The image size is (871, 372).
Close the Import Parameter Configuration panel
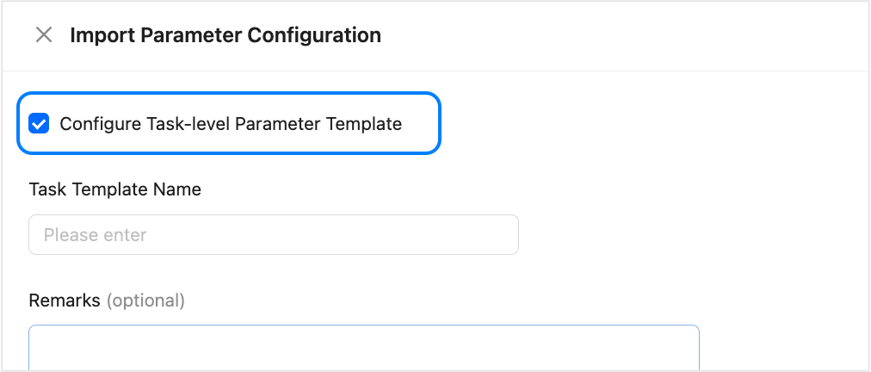43,35
